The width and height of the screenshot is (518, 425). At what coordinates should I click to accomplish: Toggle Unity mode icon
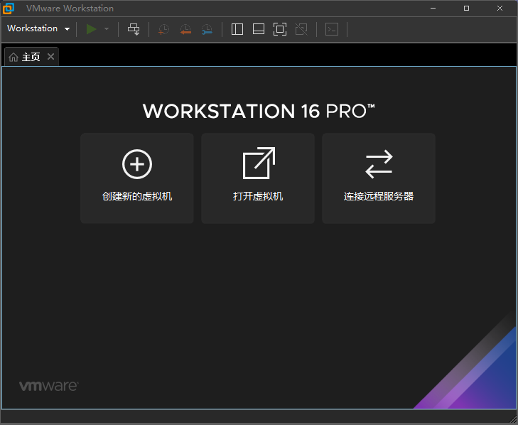coord(301,29)
